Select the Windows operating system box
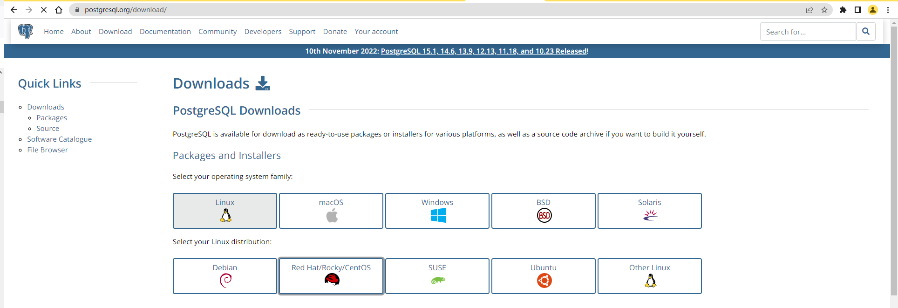This screenshot has height=308, width=898. pos(437,211)
